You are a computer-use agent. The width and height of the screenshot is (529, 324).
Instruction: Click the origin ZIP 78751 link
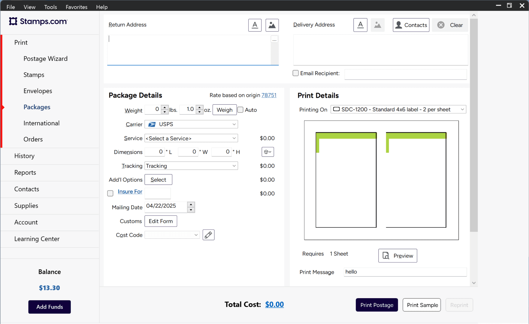pos(269,95)
